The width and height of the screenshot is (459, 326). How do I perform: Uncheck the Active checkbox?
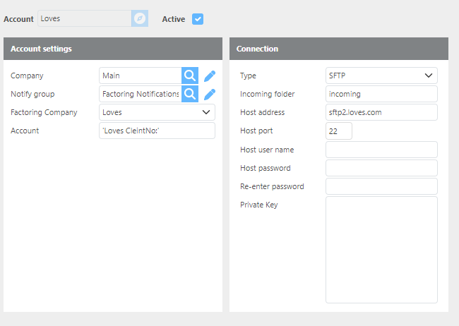pyautogui.click(x=198, y=19)
